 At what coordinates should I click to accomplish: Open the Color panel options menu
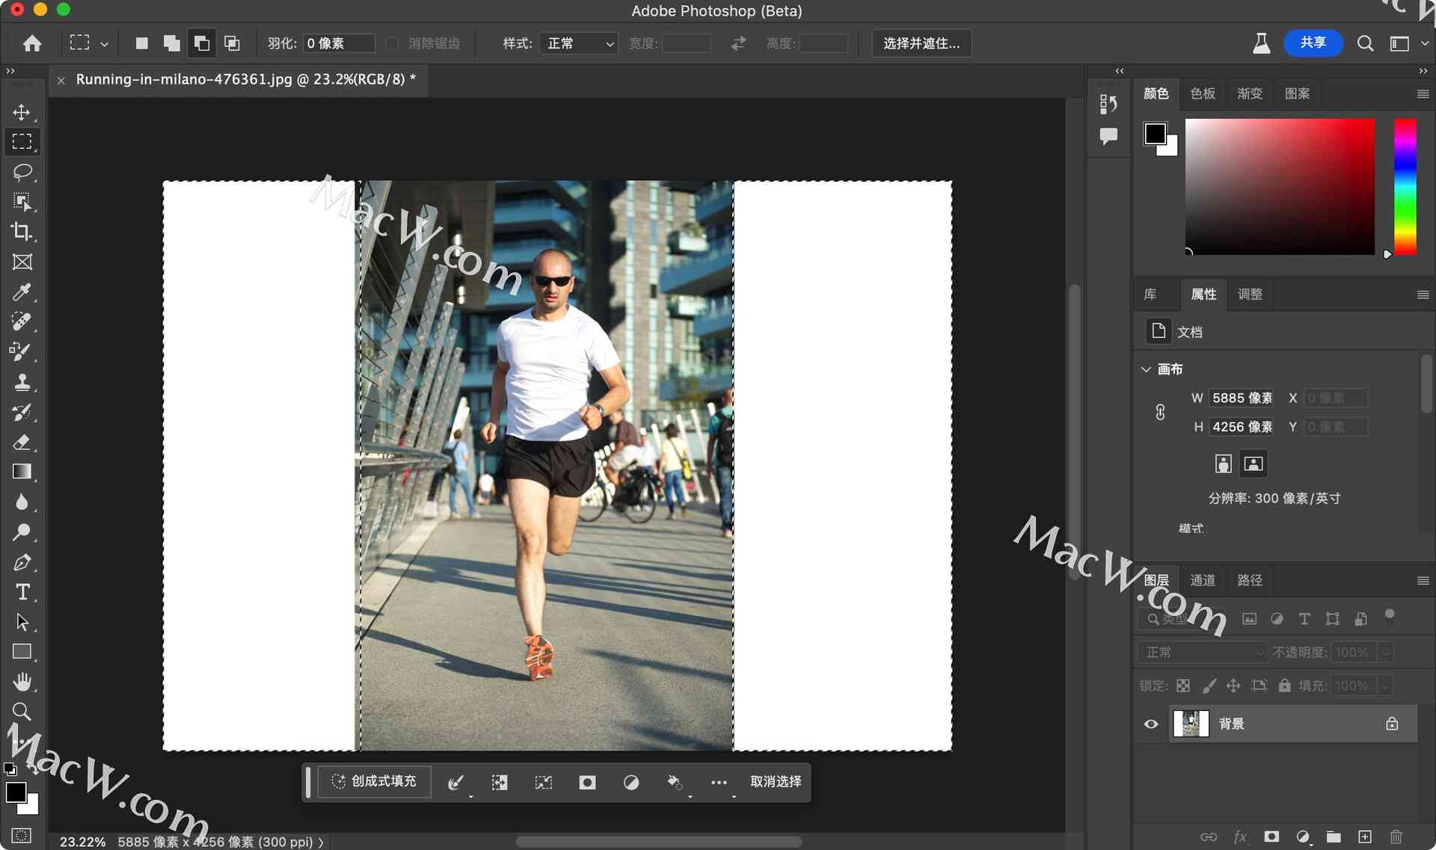[x=1423, y=94]
